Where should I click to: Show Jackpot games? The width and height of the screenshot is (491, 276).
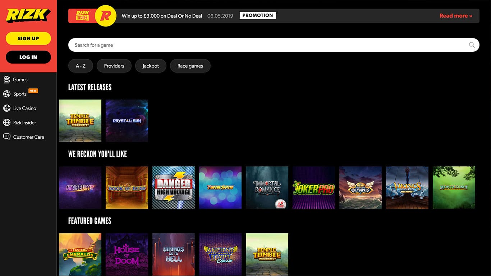151,66
